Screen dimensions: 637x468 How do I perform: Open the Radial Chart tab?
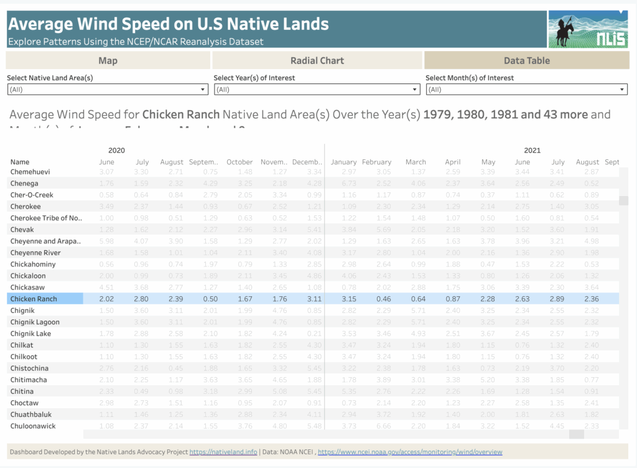coord(317,60)
